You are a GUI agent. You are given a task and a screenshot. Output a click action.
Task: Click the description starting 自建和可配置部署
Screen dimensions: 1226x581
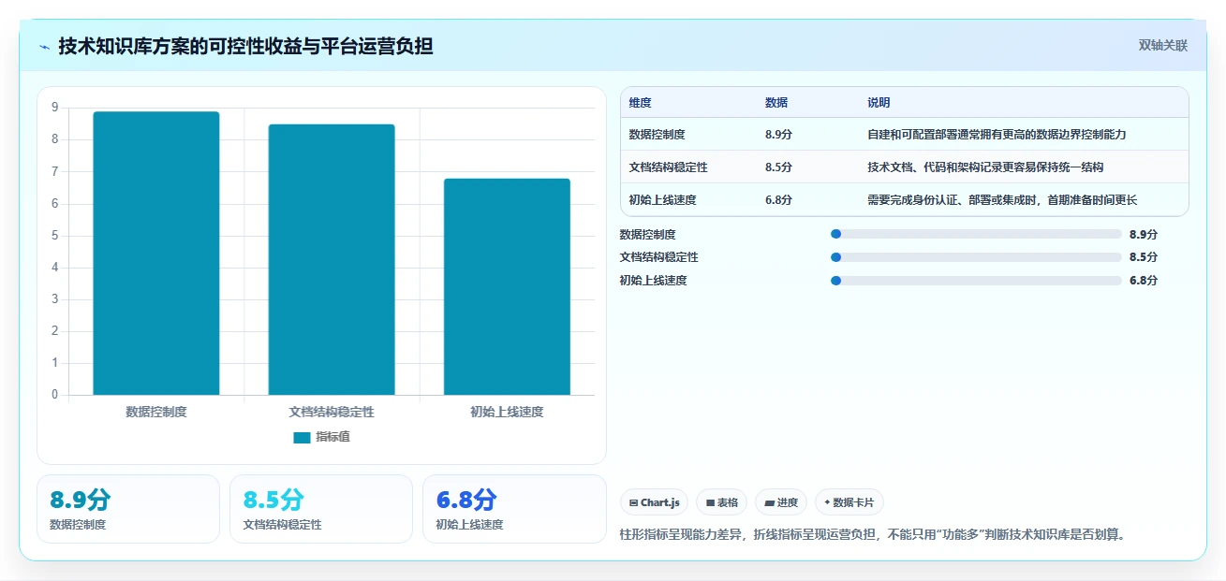[x=997, y=135]
